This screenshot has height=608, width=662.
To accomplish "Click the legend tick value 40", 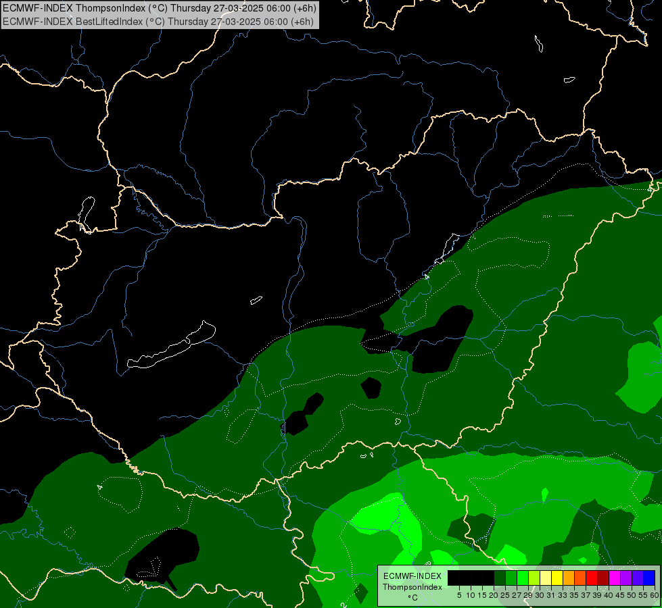I will click(609, 595).
